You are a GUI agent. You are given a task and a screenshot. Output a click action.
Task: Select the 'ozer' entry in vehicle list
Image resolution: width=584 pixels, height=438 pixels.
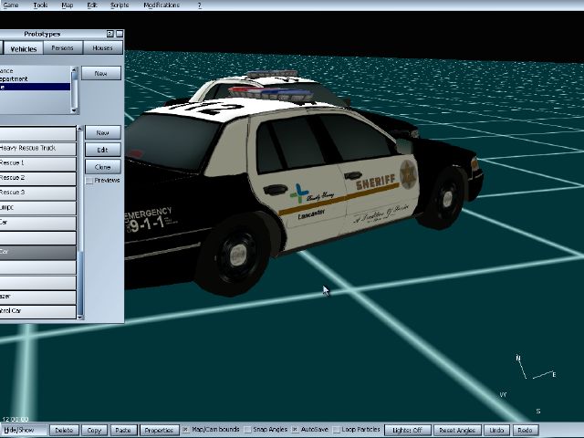[x=37, y=297]
